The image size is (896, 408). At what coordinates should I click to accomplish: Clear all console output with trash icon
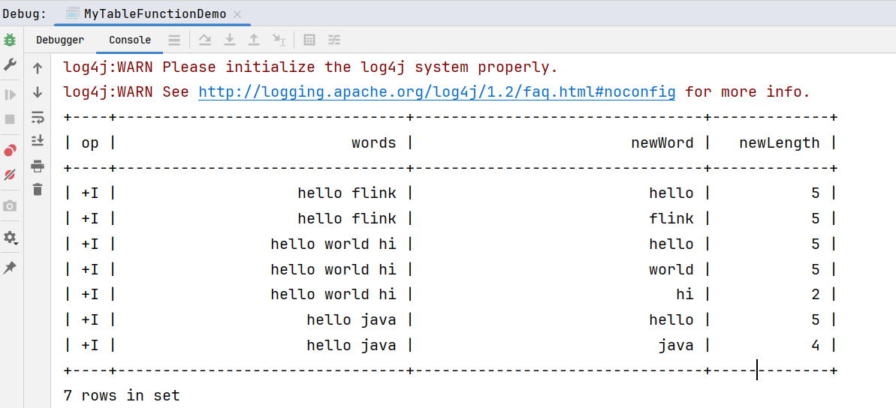point(38,190)
